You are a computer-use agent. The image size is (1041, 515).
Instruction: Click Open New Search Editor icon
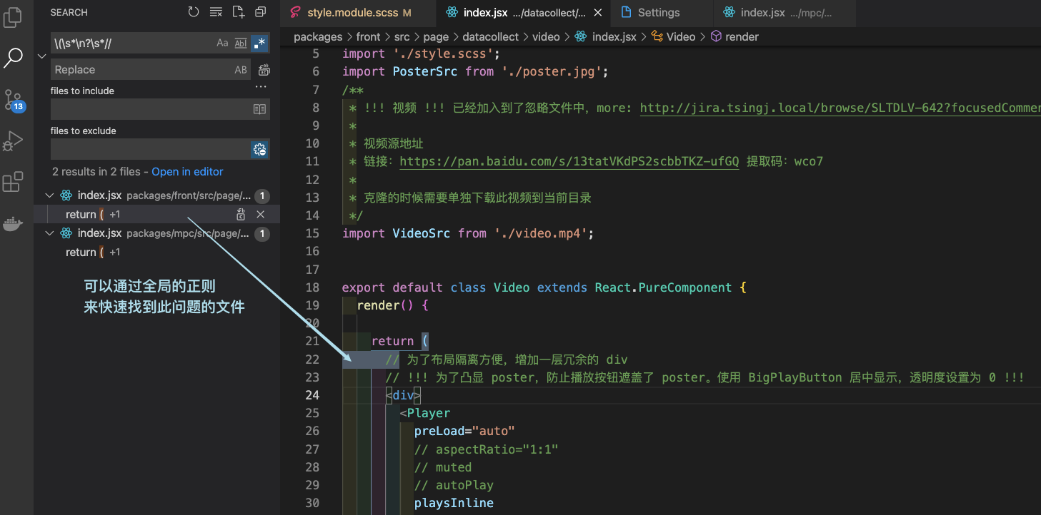pos(239,12)
